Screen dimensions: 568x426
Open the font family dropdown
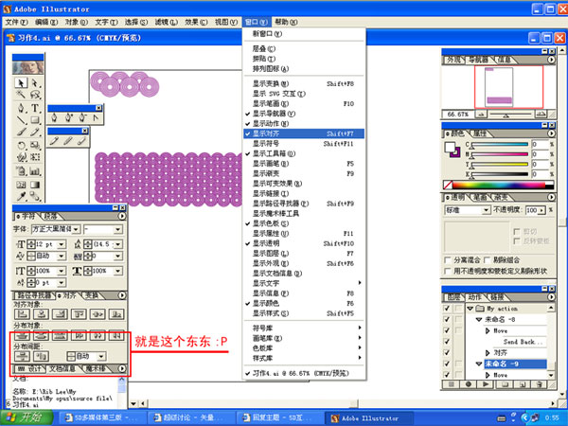76,229
